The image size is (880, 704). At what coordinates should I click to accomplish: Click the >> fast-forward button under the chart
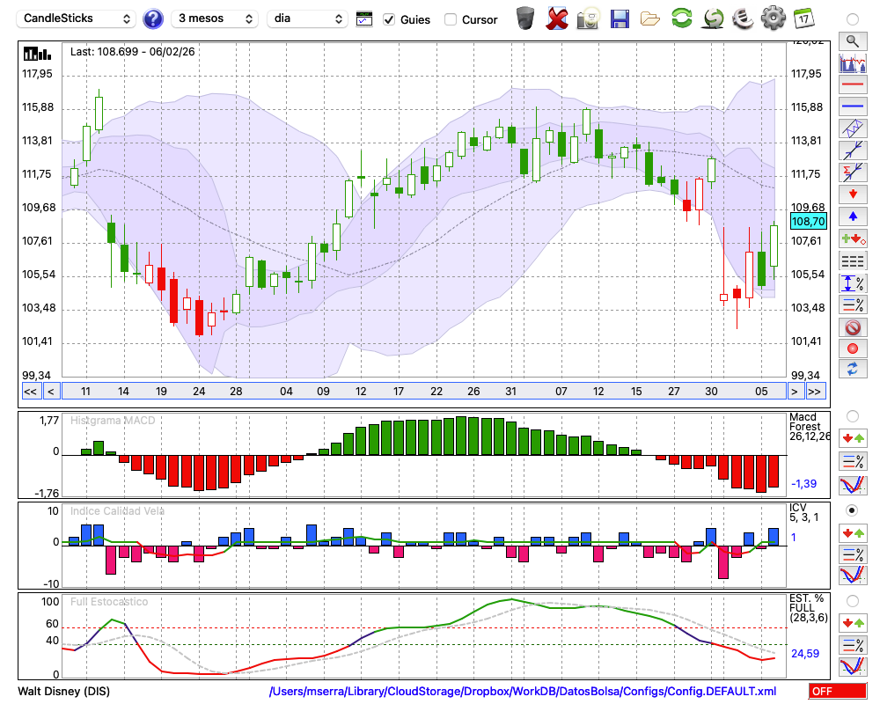coord(815,392)
